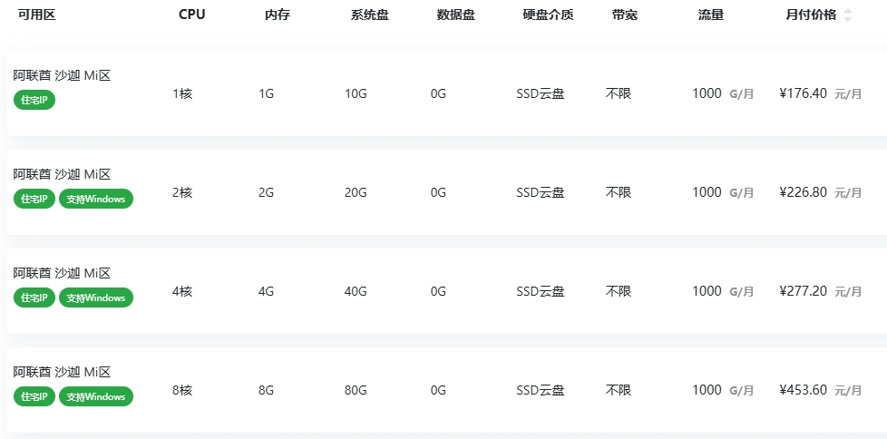Click the 可用区 column header

(x=37, y=15)
